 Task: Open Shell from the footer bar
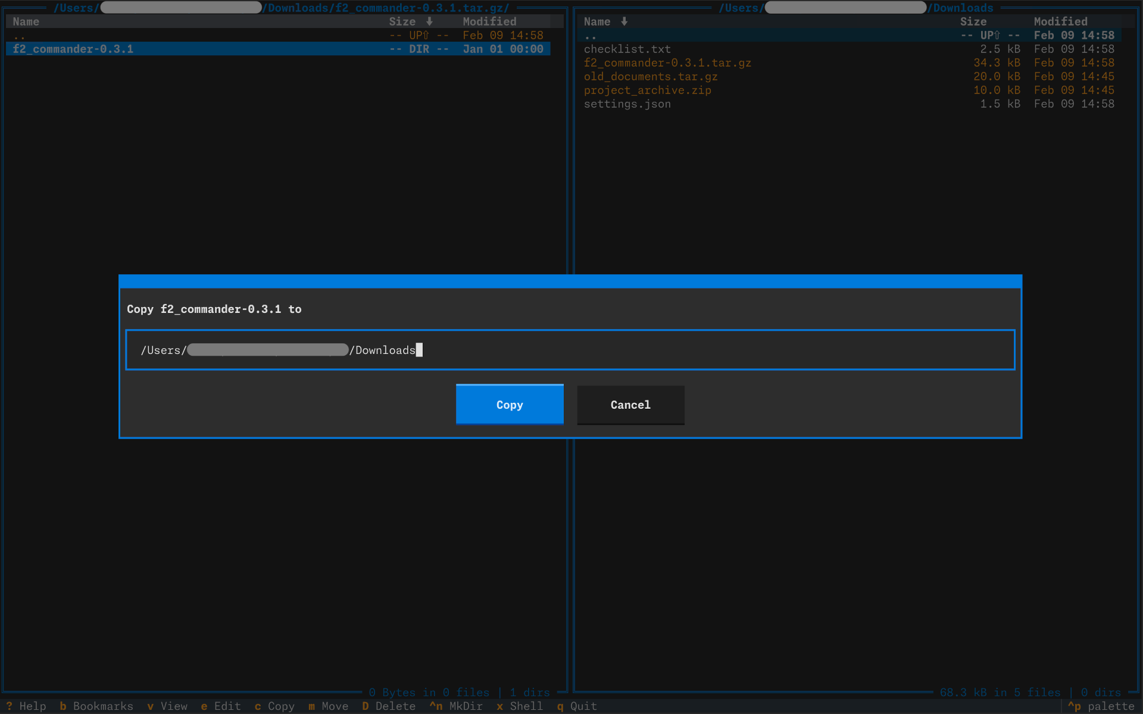(520, 706)
